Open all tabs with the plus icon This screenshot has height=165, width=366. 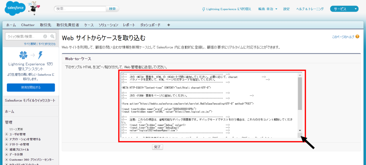click(x=169, y=25)
